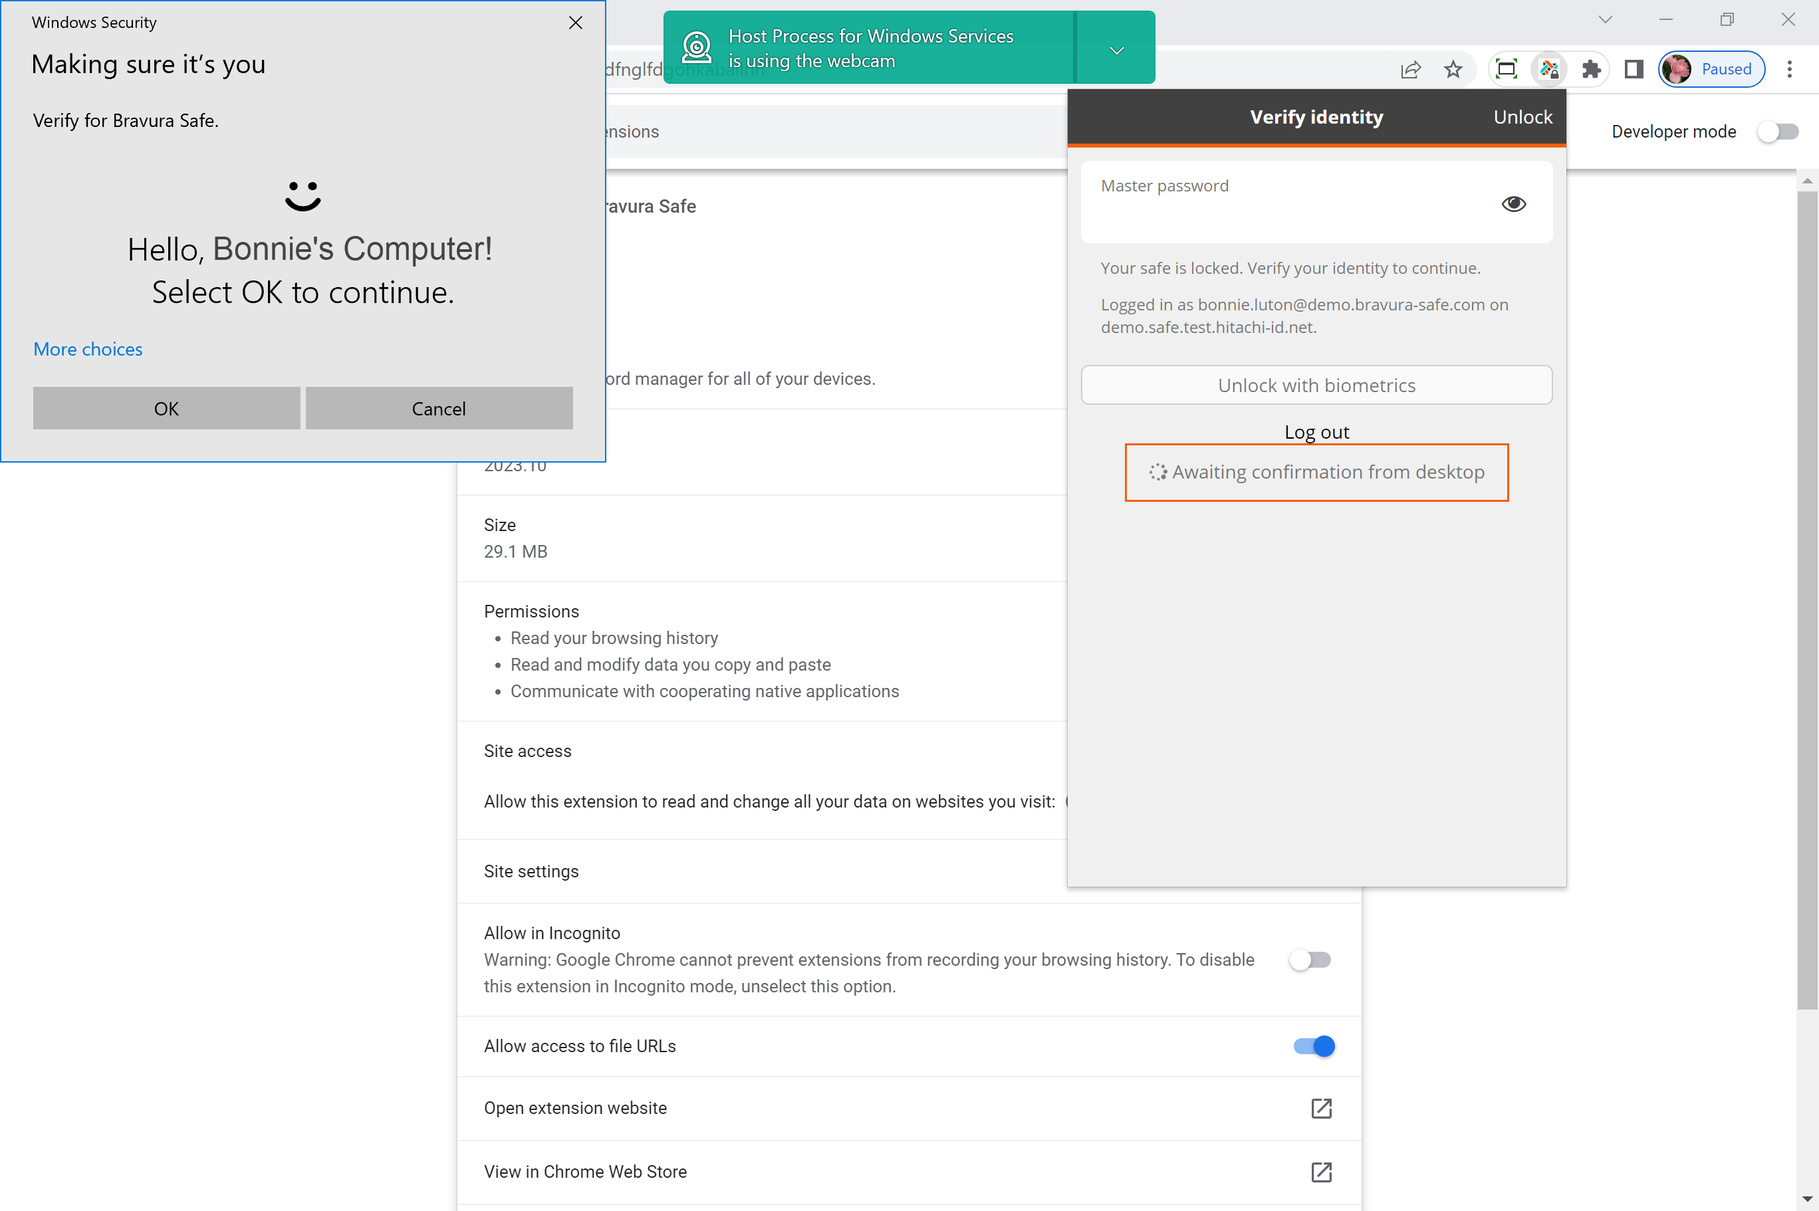This screenshot has width=1819, height=1211.
Task: Toggle Developer mode switch
Action: pyautogui.click(x=1778, y=132)
